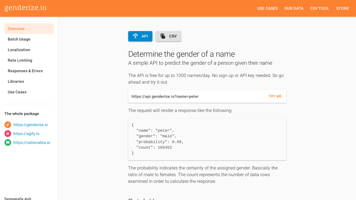This screenshot has height=200, width=356.
Task: Click the "probability": 0.99 line
Action: pyautogui.click(x=160, y=142)
